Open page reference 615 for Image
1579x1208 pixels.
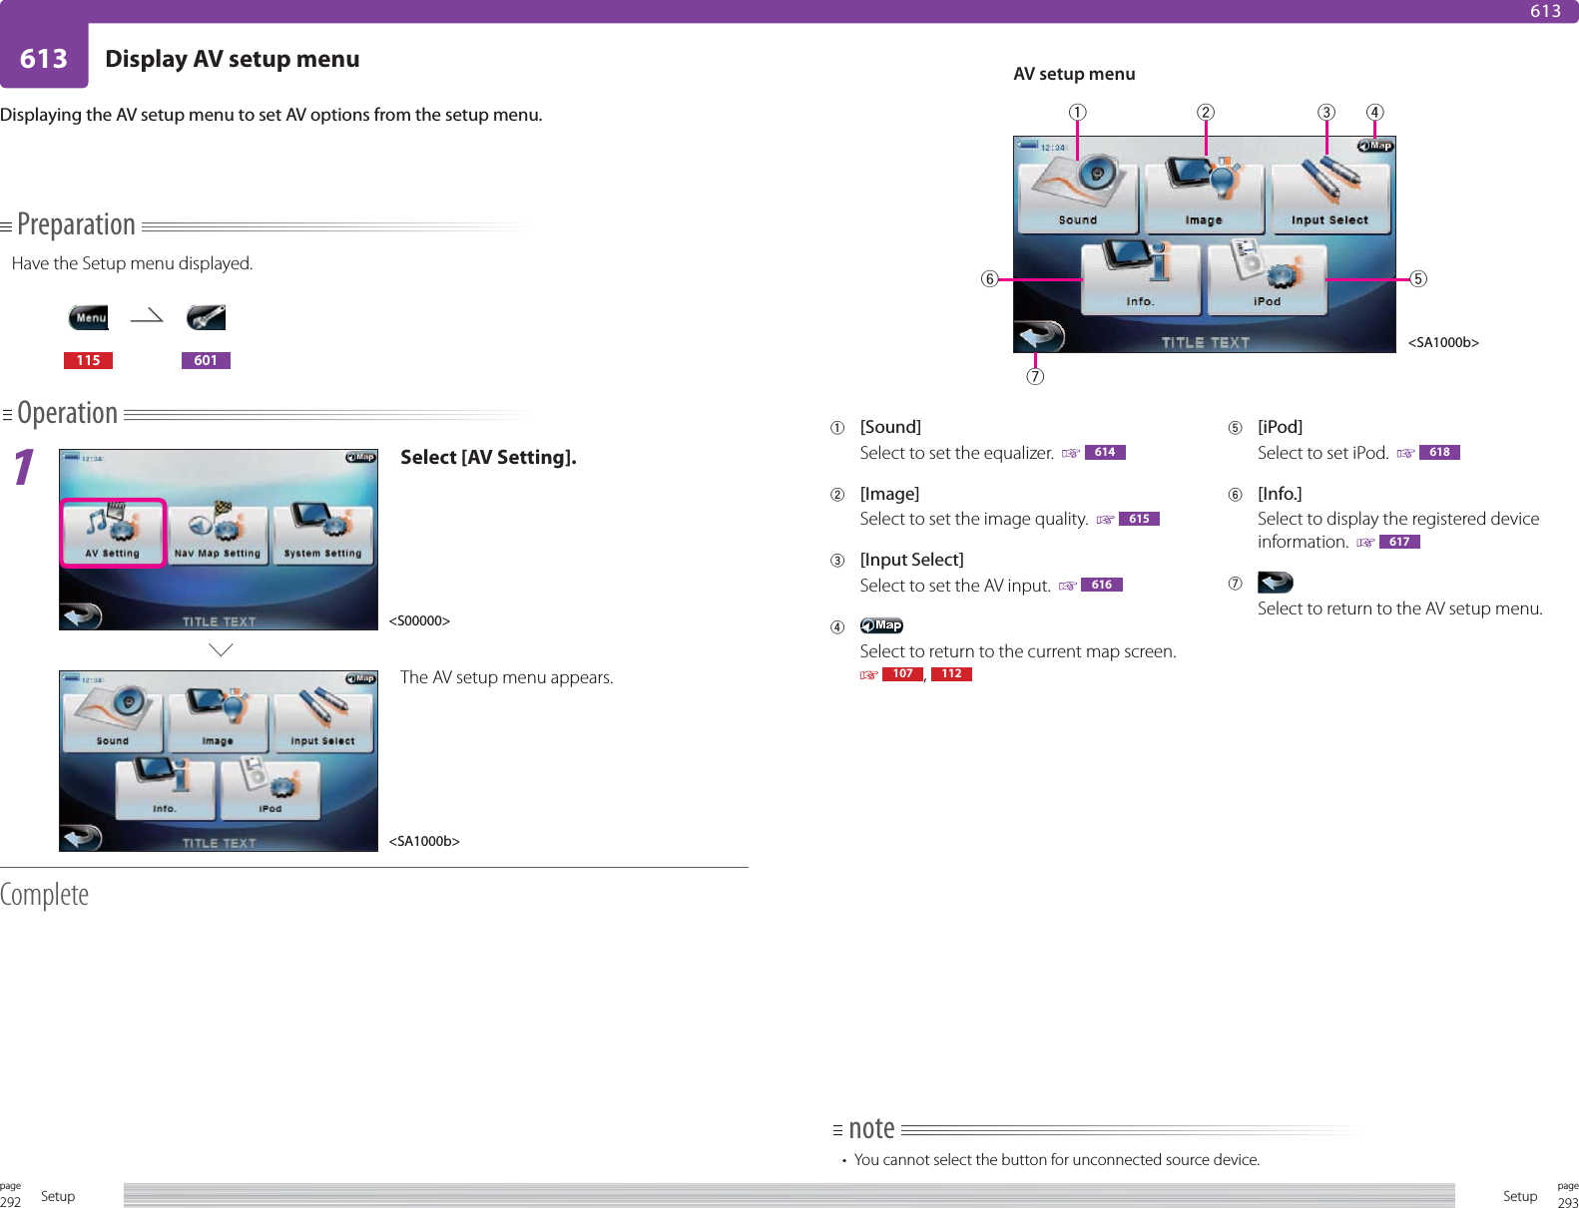(x=1139, y=519)
